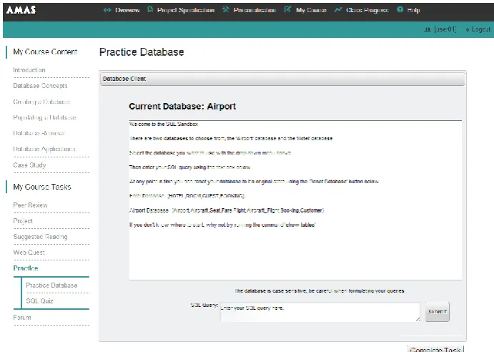Click the Complete Task button
Screen dimensions: 494x352
[x=435, y=349]
